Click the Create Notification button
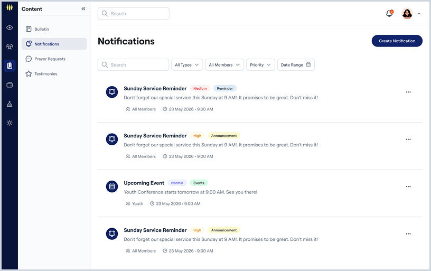Screen dimensions: 431x271 [x=397, y=41]
